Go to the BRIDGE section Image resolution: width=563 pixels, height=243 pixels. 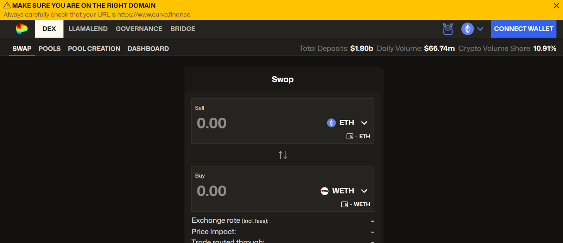point(183,29)
